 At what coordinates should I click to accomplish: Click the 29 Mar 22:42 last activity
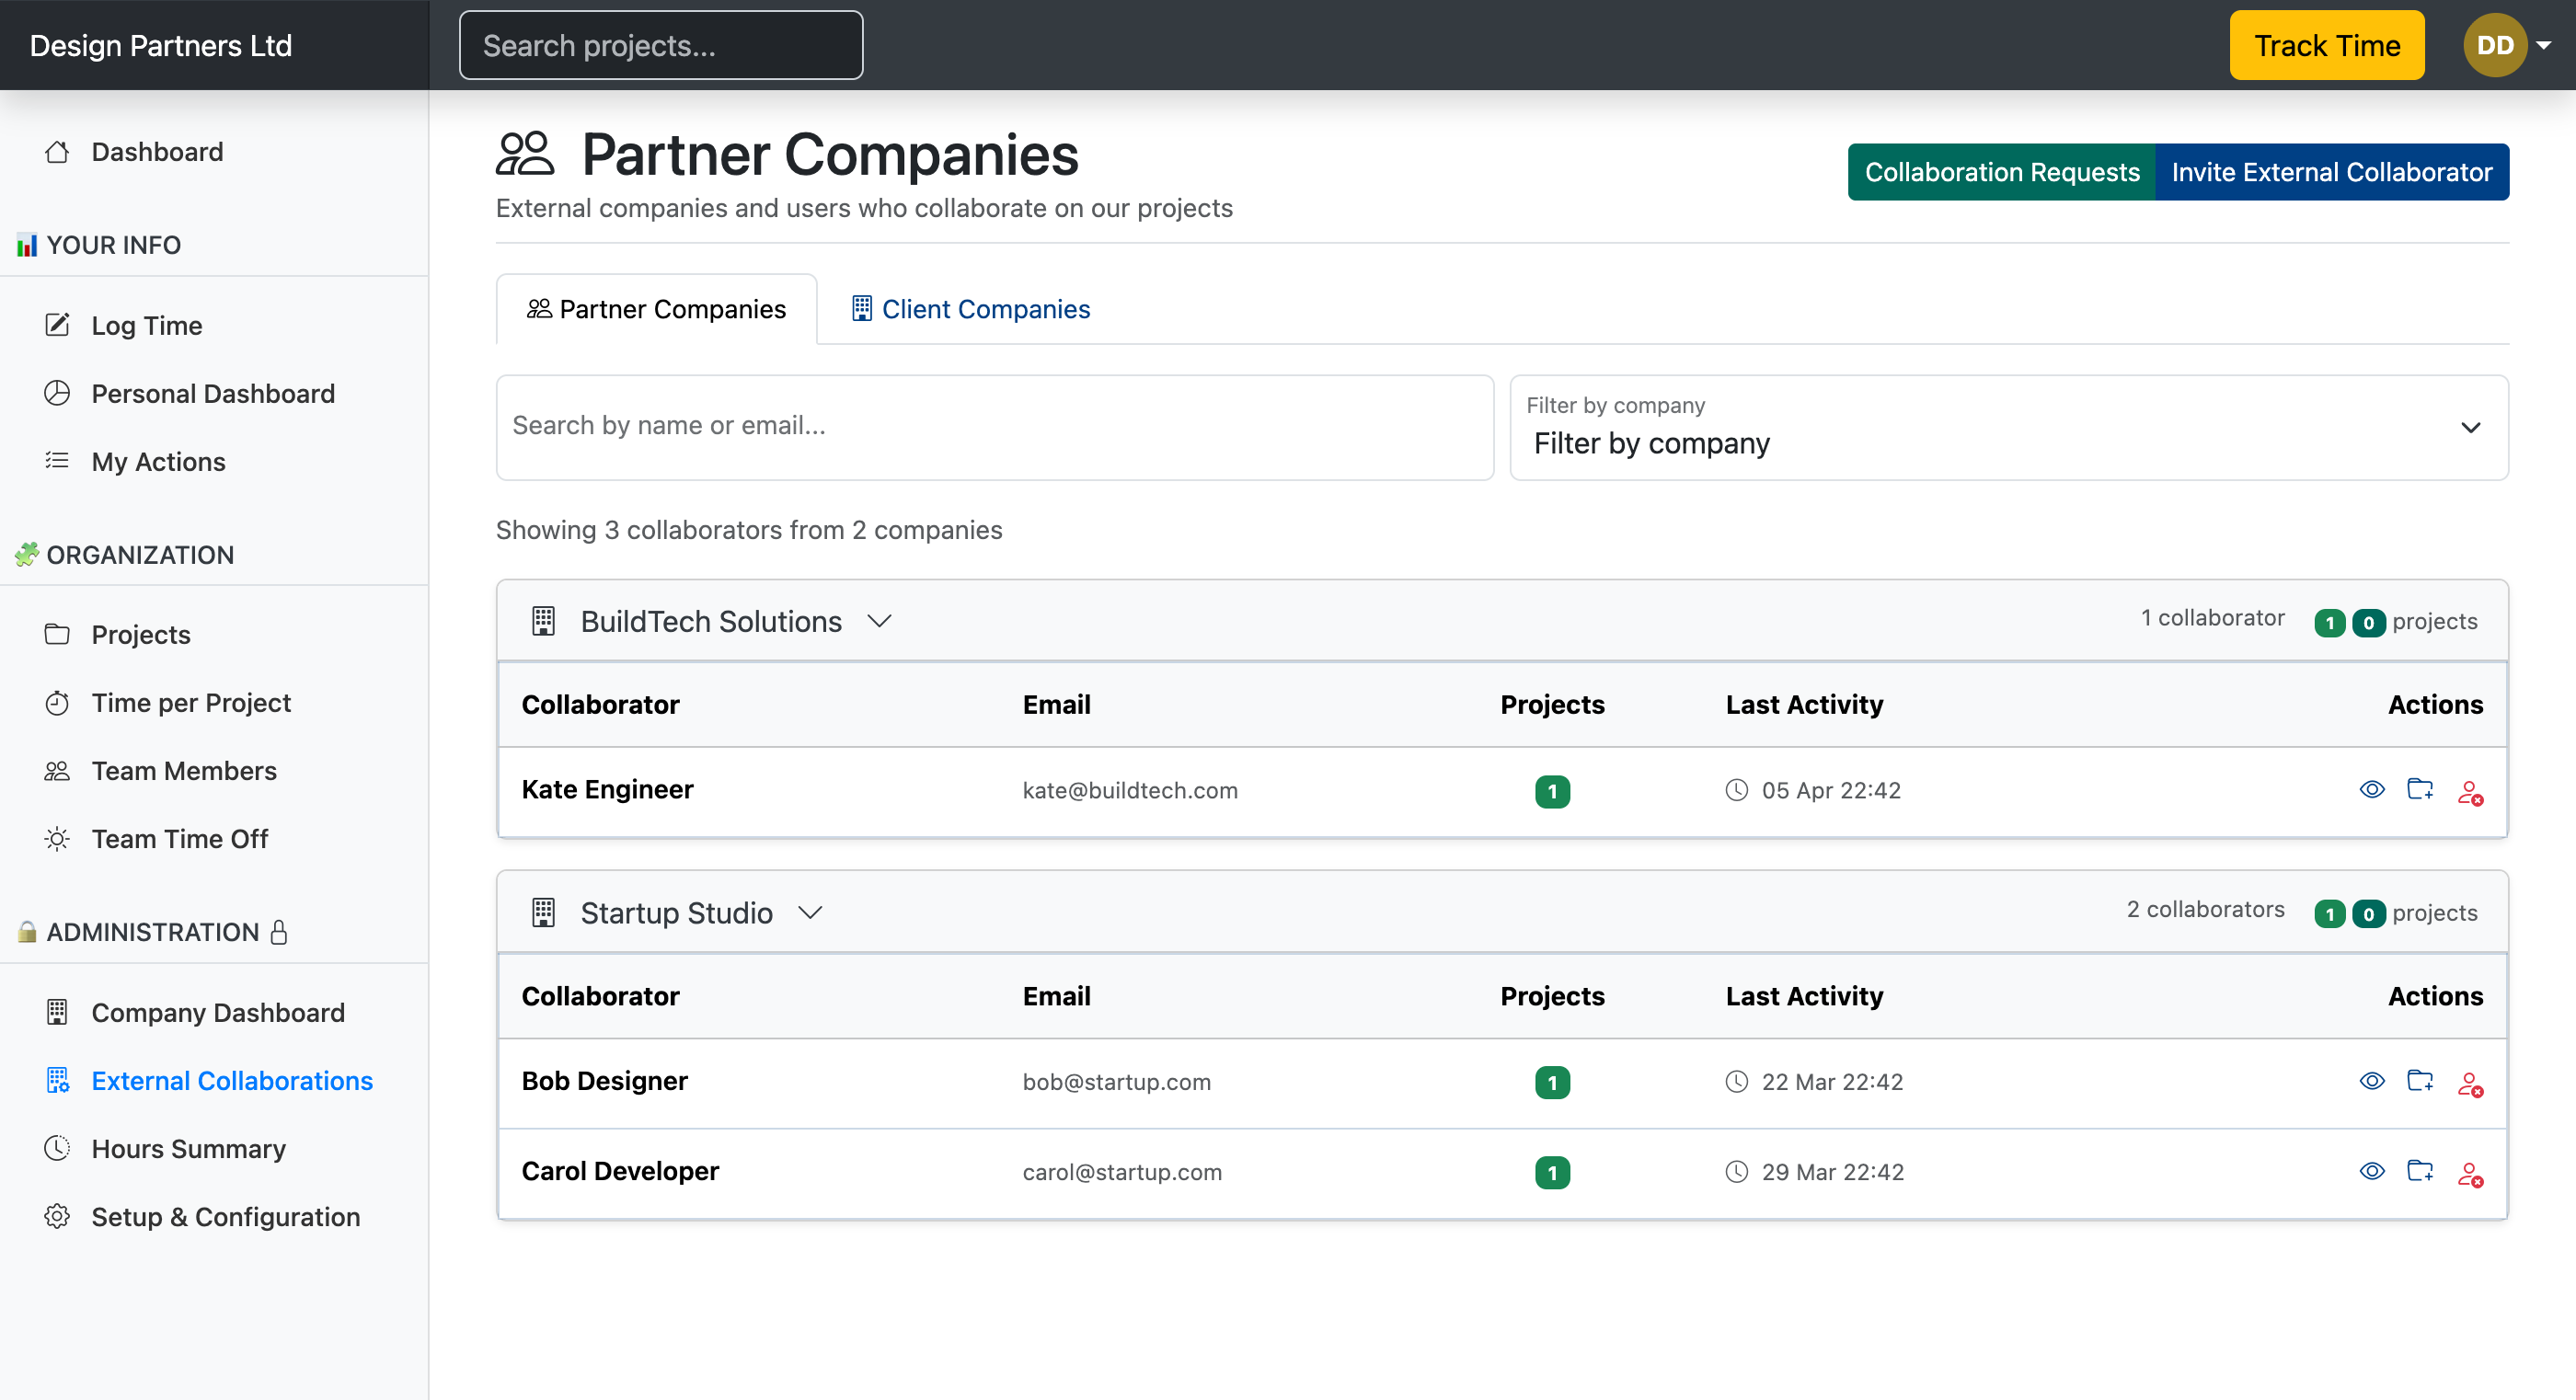[x=1832, y=1171]
